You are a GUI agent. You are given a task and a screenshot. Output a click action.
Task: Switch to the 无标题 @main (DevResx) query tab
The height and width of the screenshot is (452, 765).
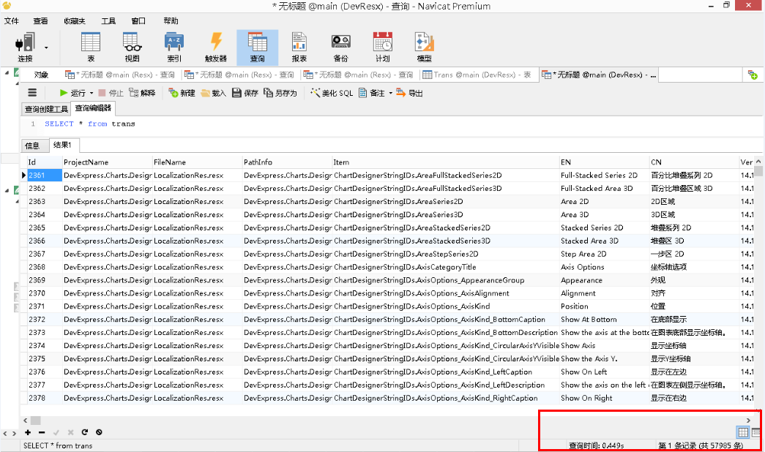[599, 75]
